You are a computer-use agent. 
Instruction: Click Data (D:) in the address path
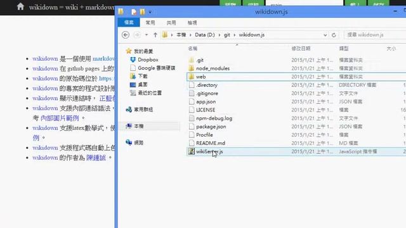[x=205, y=35]
